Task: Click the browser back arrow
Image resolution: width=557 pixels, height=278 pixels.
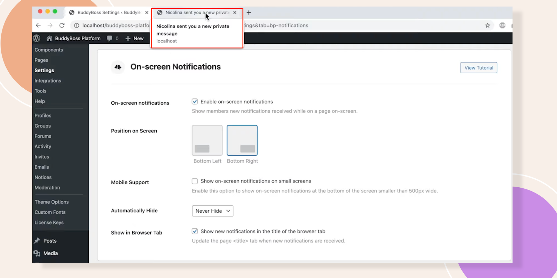Action: 38,25
